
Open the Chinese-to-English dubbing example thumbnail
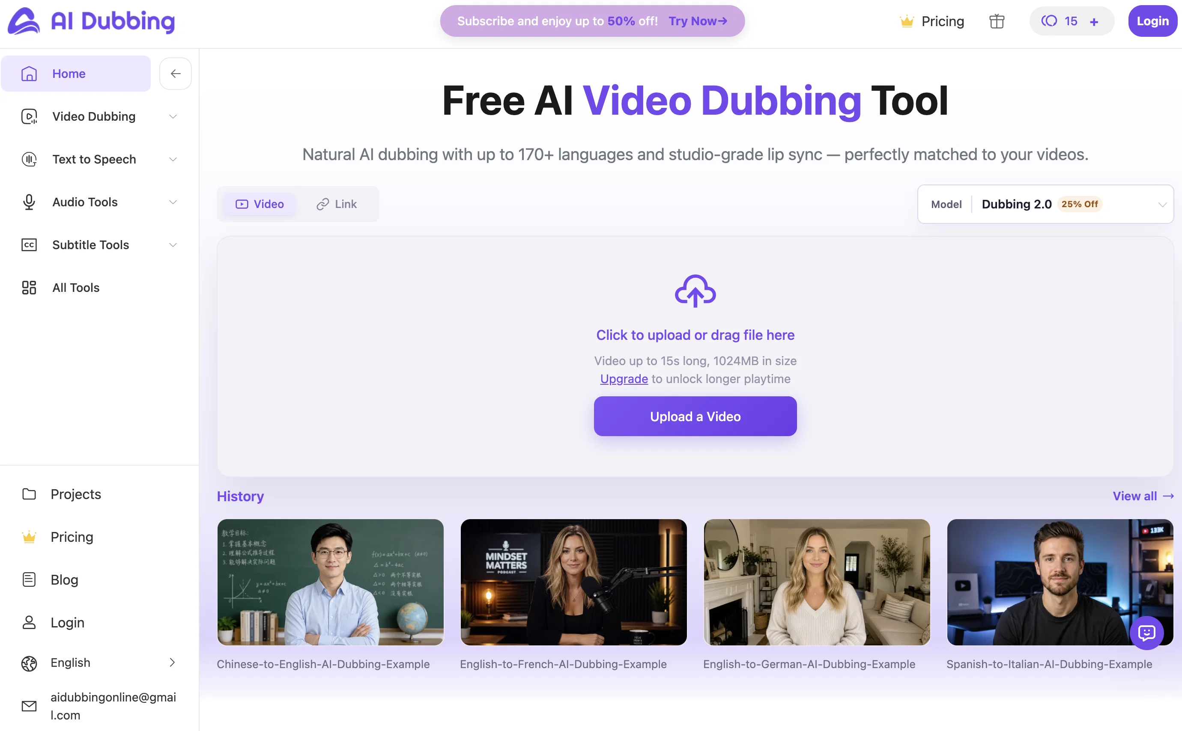tap(330, 582)
